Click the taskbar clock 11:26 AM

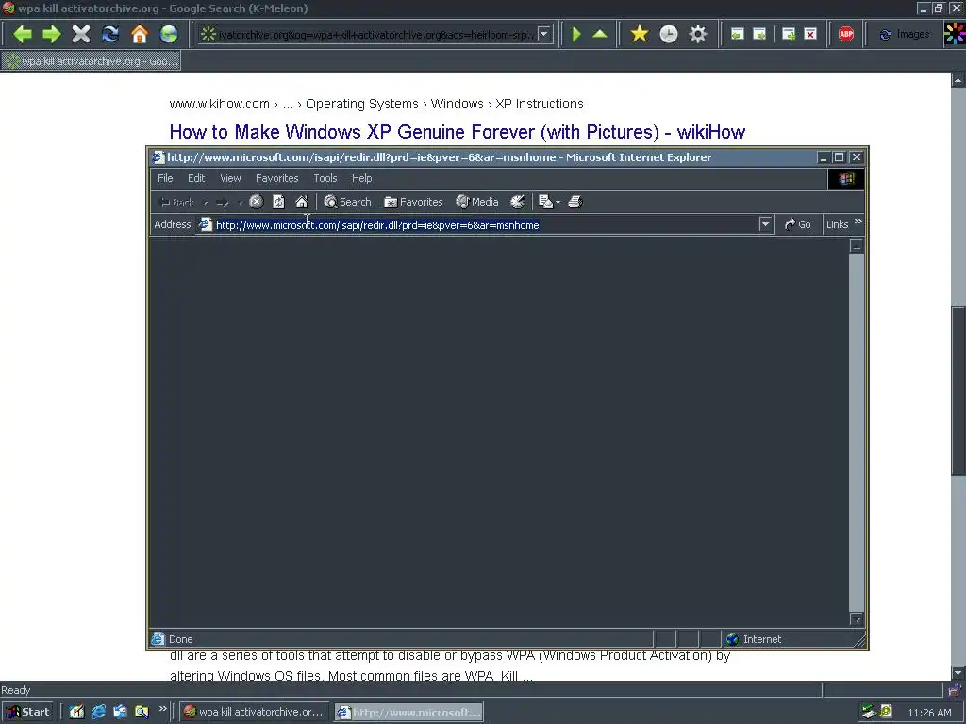pos(929,713)
